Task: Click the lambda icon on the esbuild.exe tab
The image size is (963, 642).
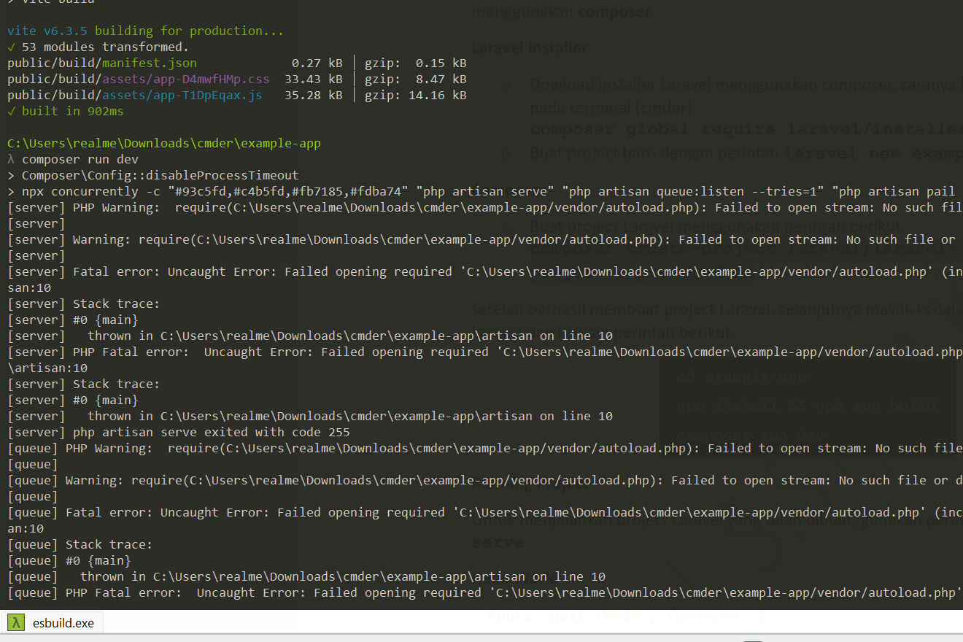Action: pyautogui.click(x=15, y=623)
